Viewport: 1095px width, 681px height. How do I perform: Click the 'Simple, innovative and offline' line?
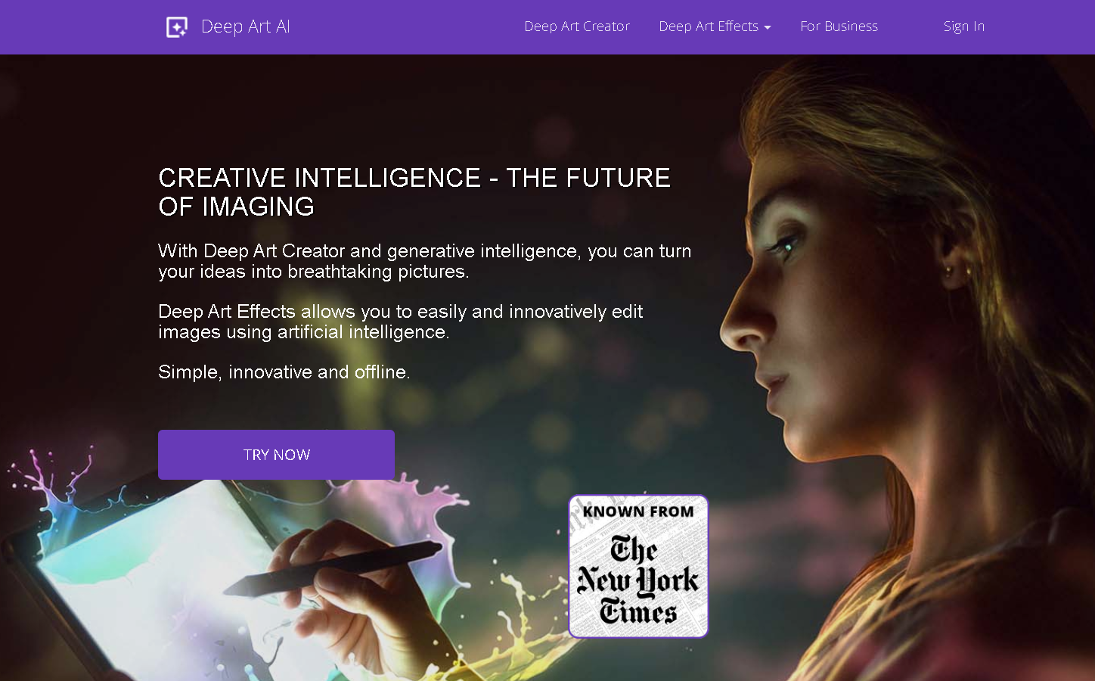pos(284,372)
